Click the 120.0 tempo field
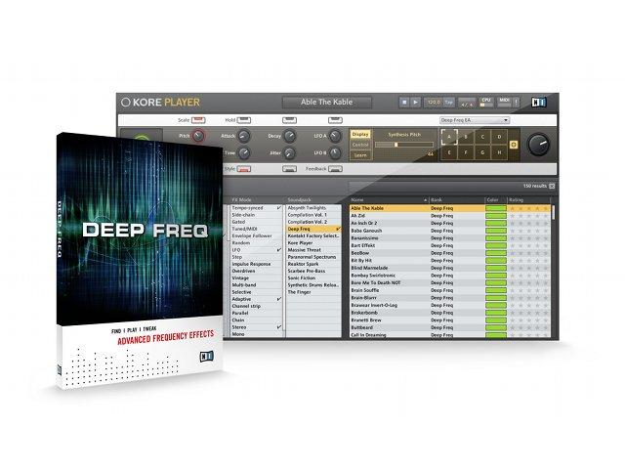Image resolution: width=625 pixels, height=469 pixels. pos(434,103)
